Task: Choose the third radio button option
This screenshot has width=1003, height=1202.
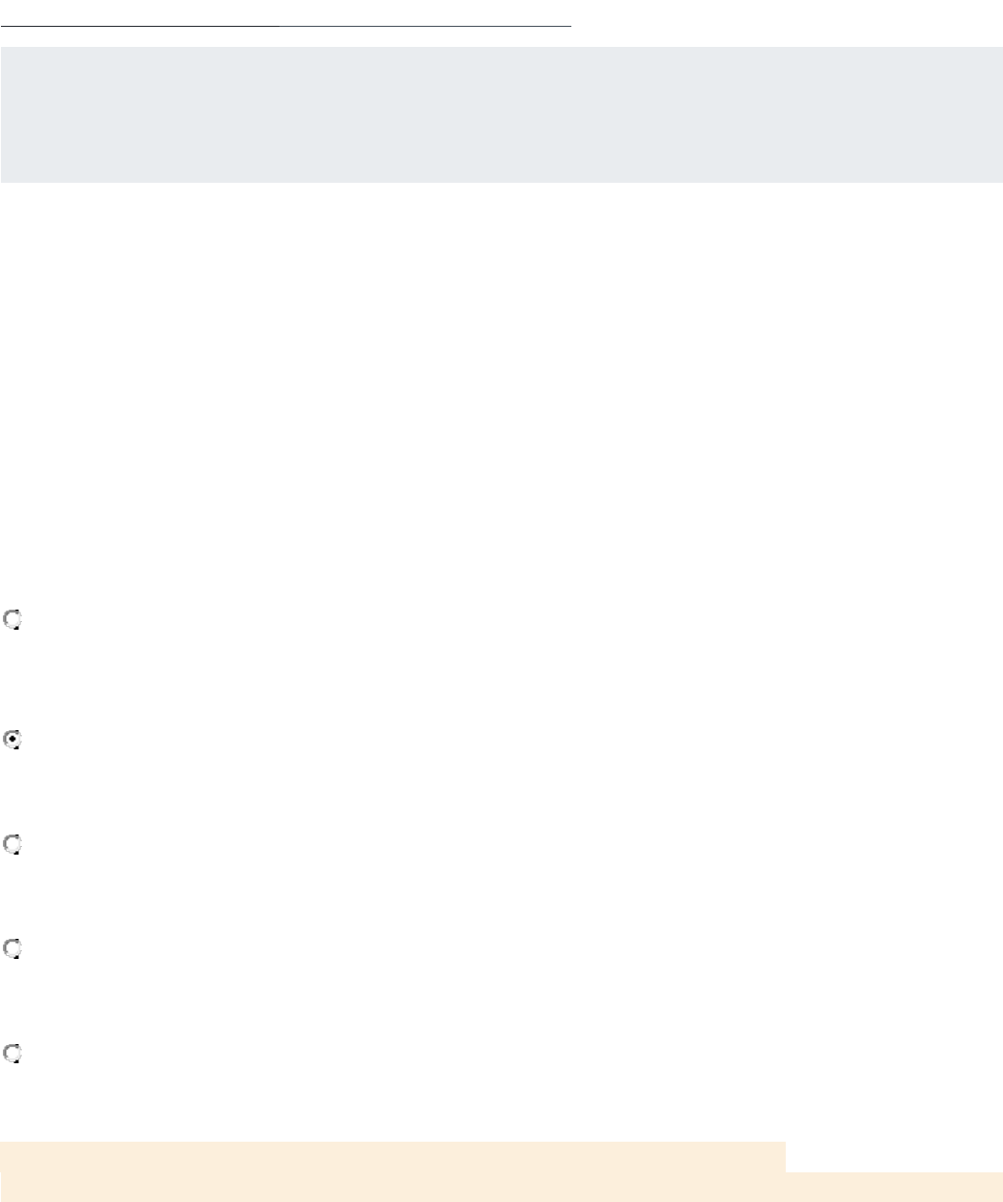Action: click(12, 845)
